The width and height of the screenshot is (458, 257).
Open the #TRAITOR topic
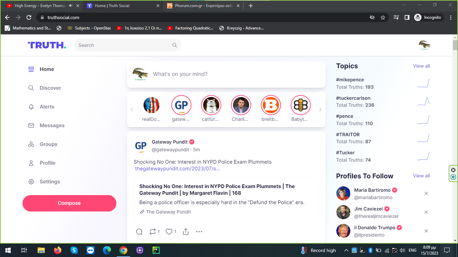point(348,135)
